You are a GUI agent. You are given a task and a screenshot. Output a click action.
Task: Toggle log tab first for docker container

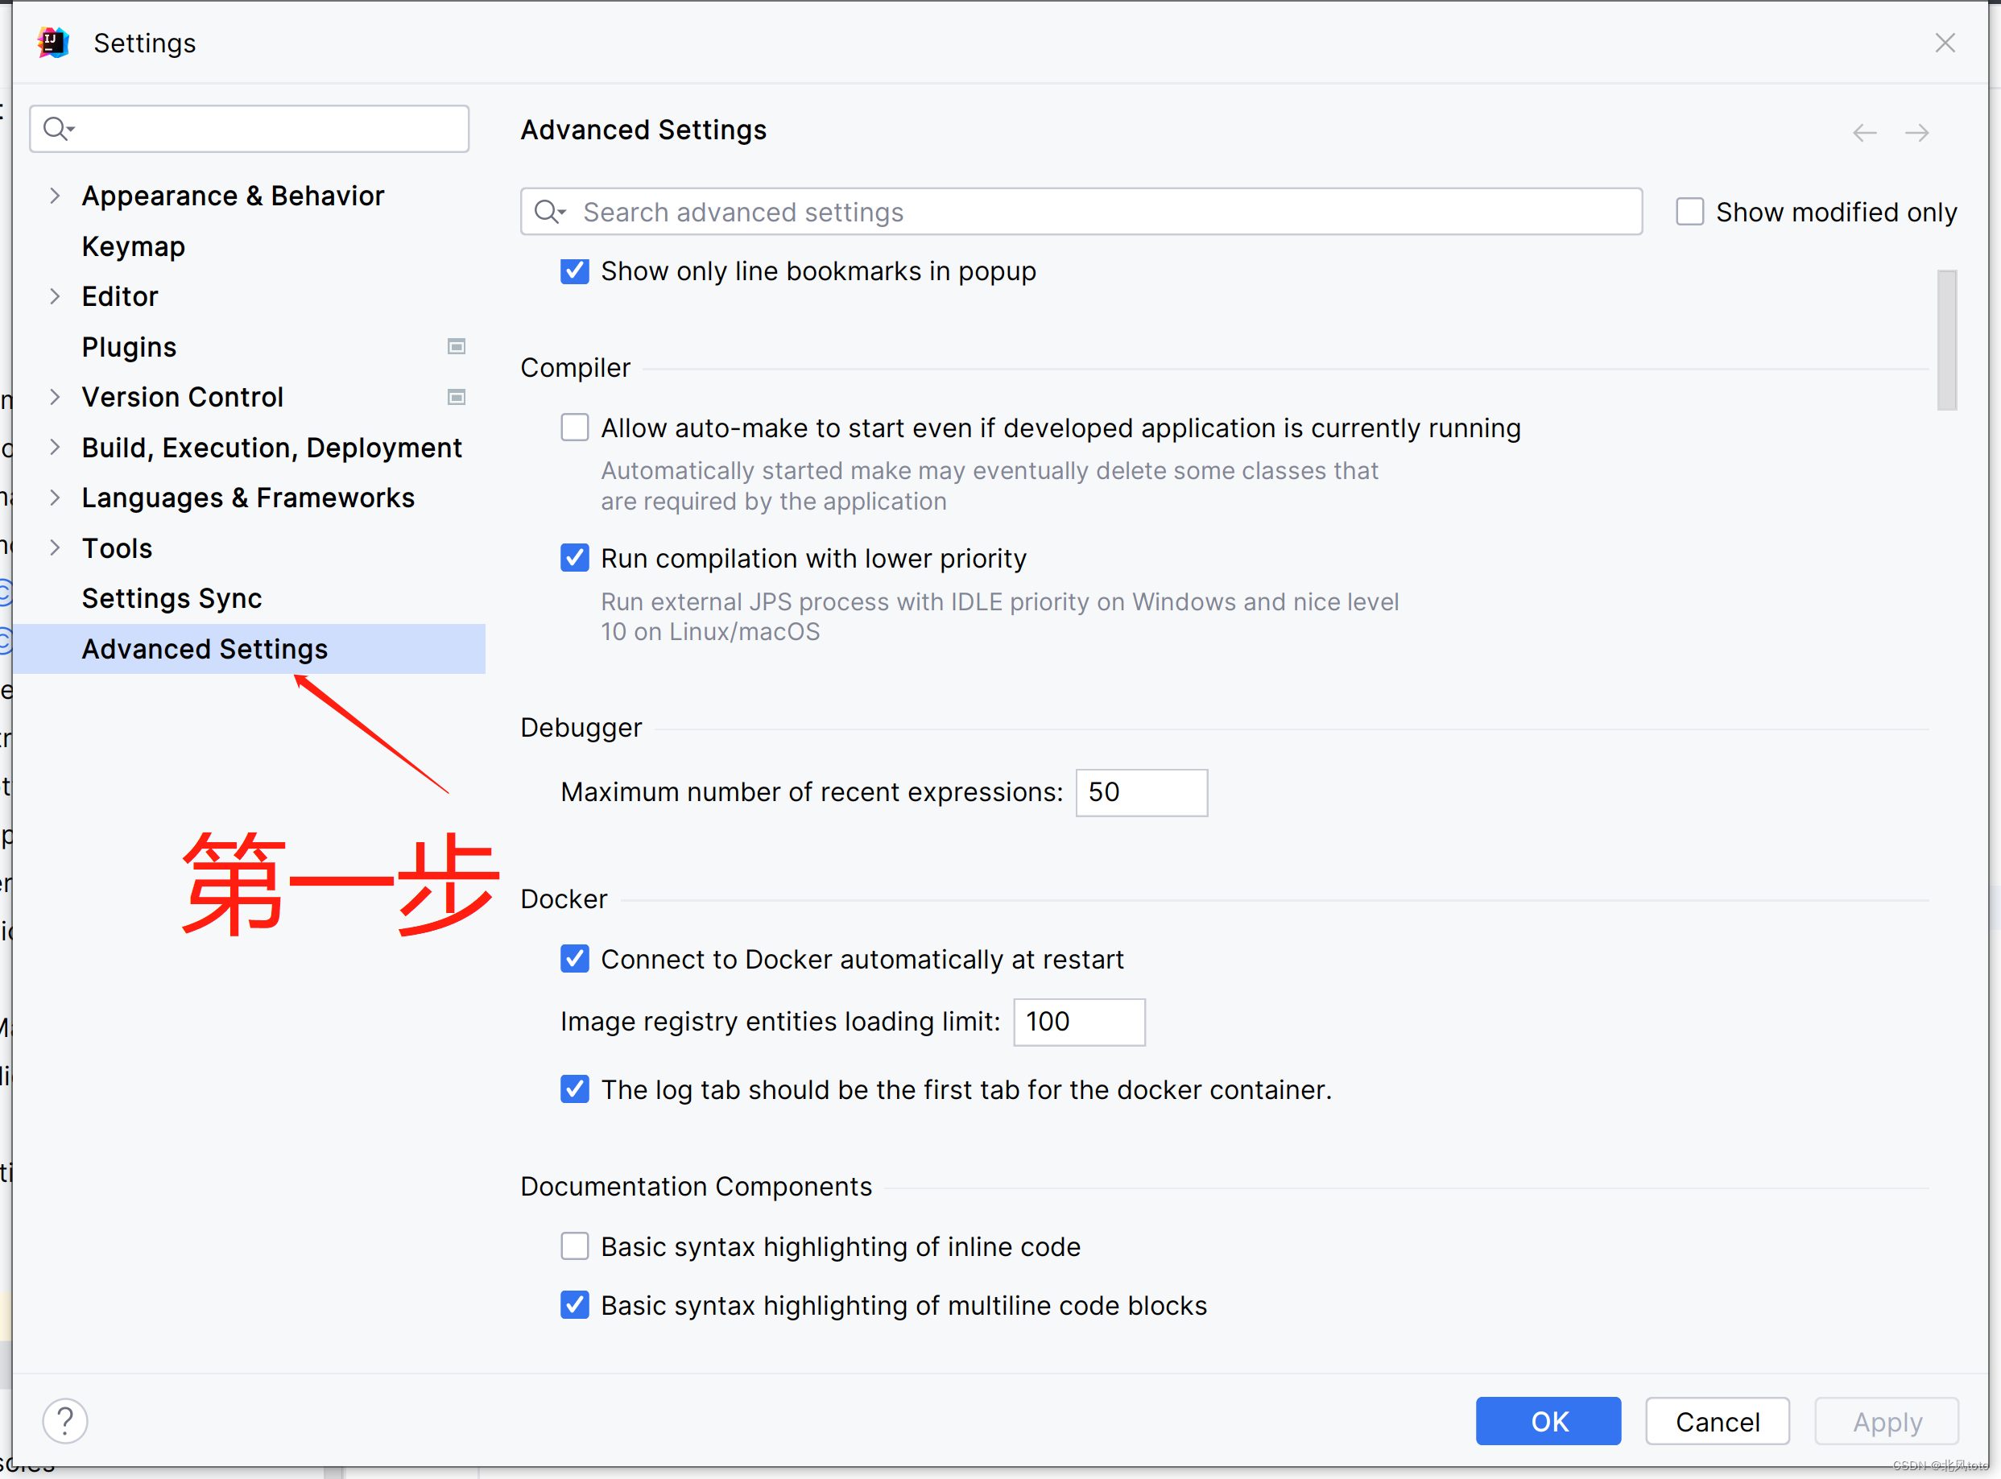click(x=575, y=1089)
